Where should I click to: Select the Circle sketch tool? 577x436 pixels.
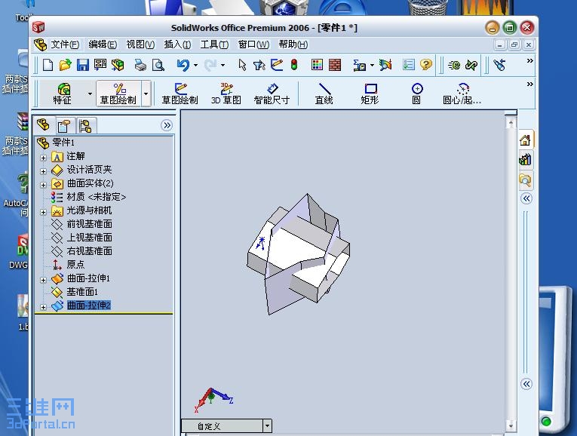(x=416, y=94)
